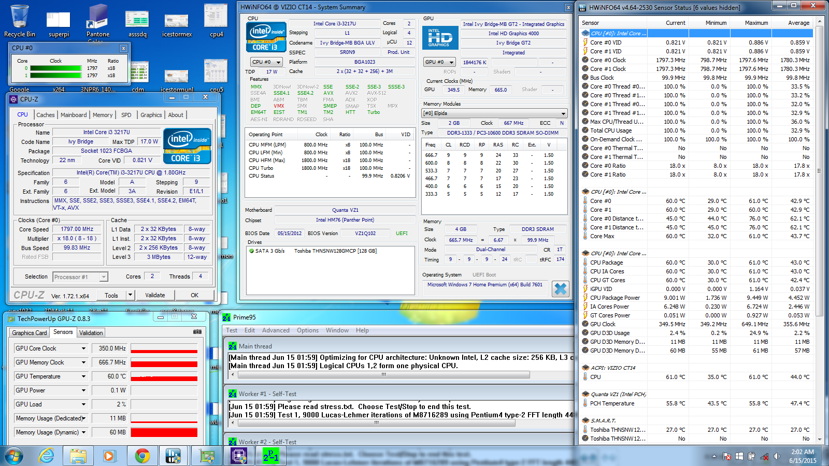Launch Internet Explorer from the taskbar

(x=46, y=456)
